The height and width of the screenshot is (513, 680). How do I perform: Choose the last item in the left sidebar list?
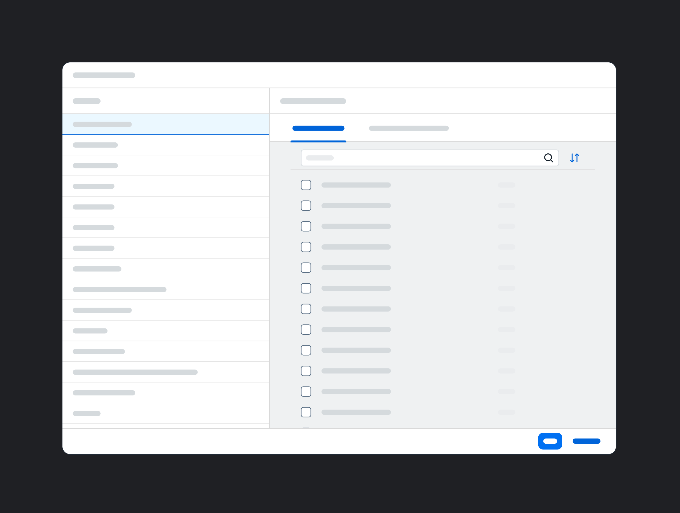click(x=166, y=413)
